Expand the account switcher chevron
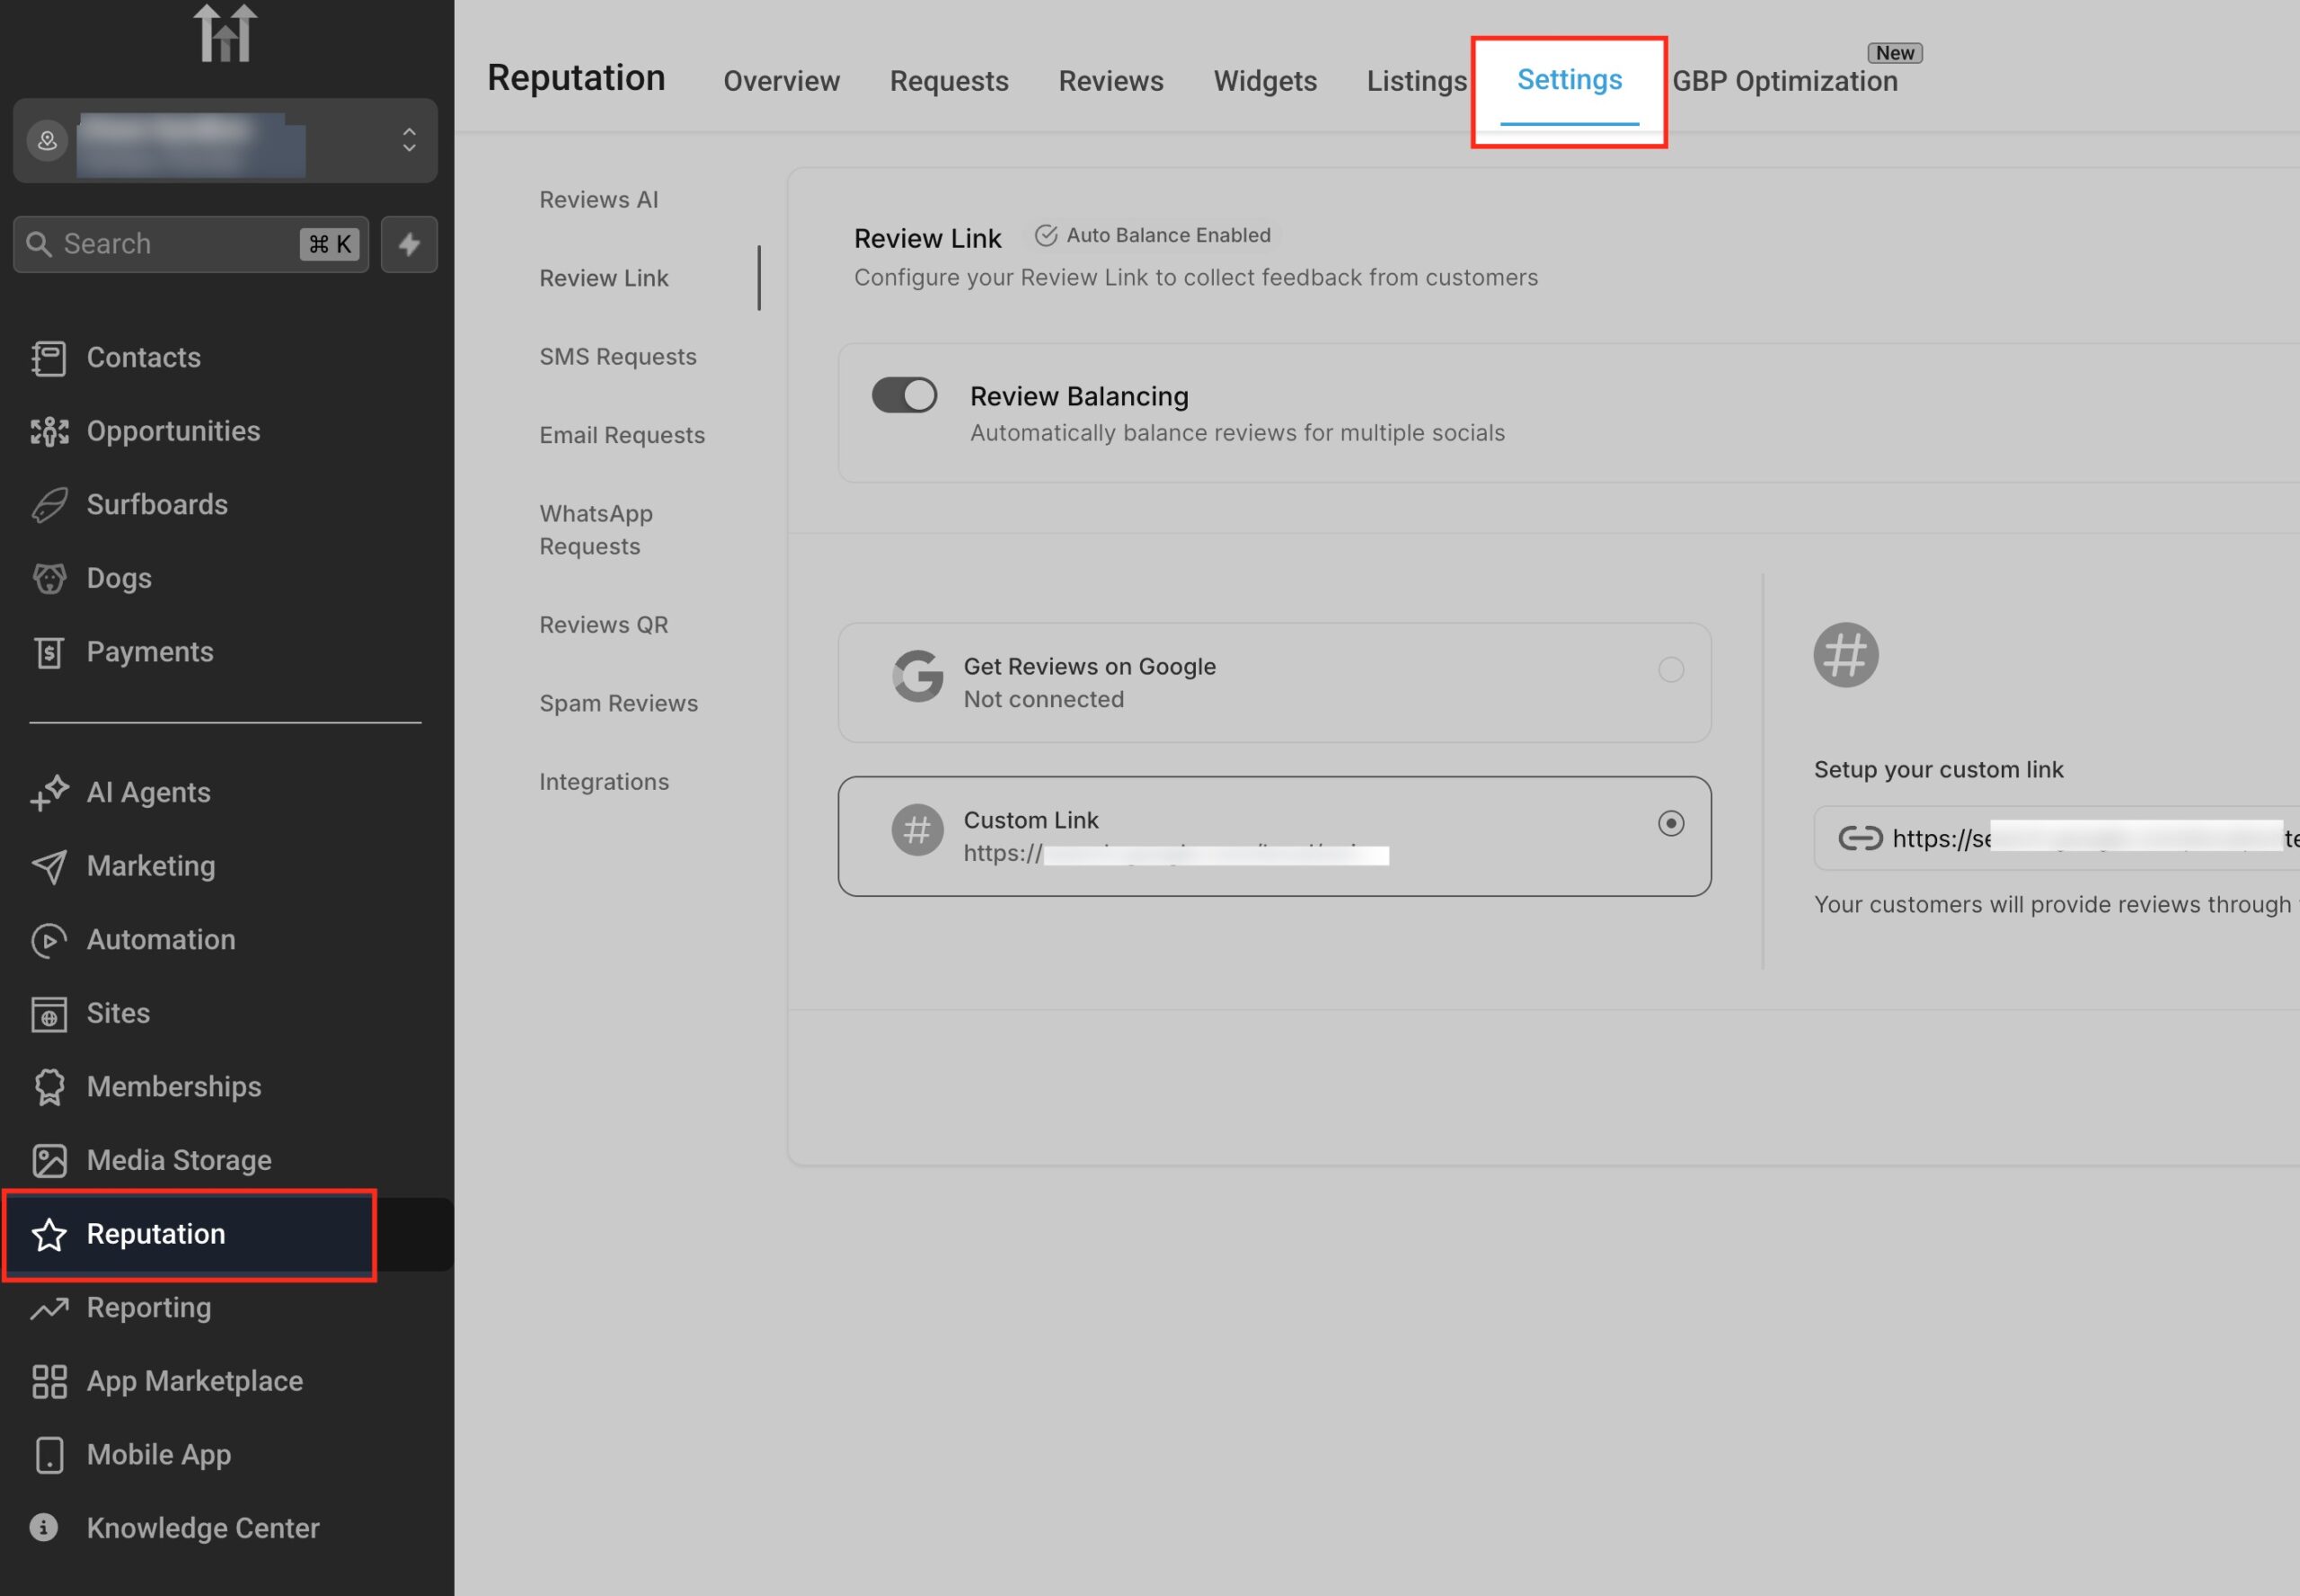This screenshot has width=2300, height=1596. 409,141
